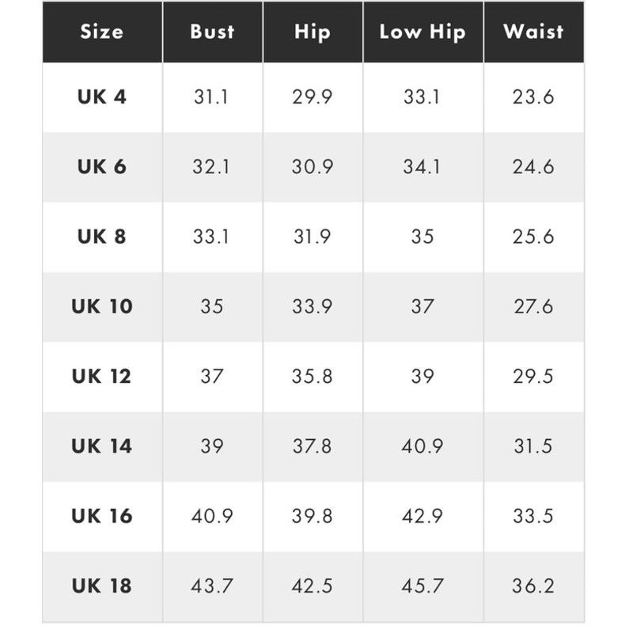633x633 pixels.
Task: Click the 36.2 waist value for UK 18
Action: 533,586
